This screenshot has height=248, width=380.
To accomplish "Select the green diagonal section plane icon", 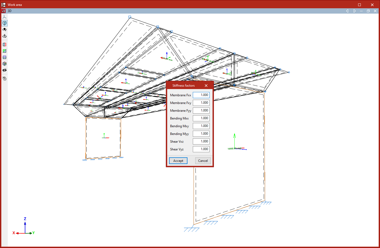I will coord(5,51).
